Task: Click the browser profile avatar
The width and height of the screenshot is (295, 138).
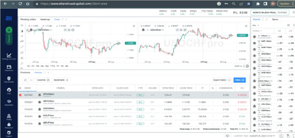Action: (273, 4)
